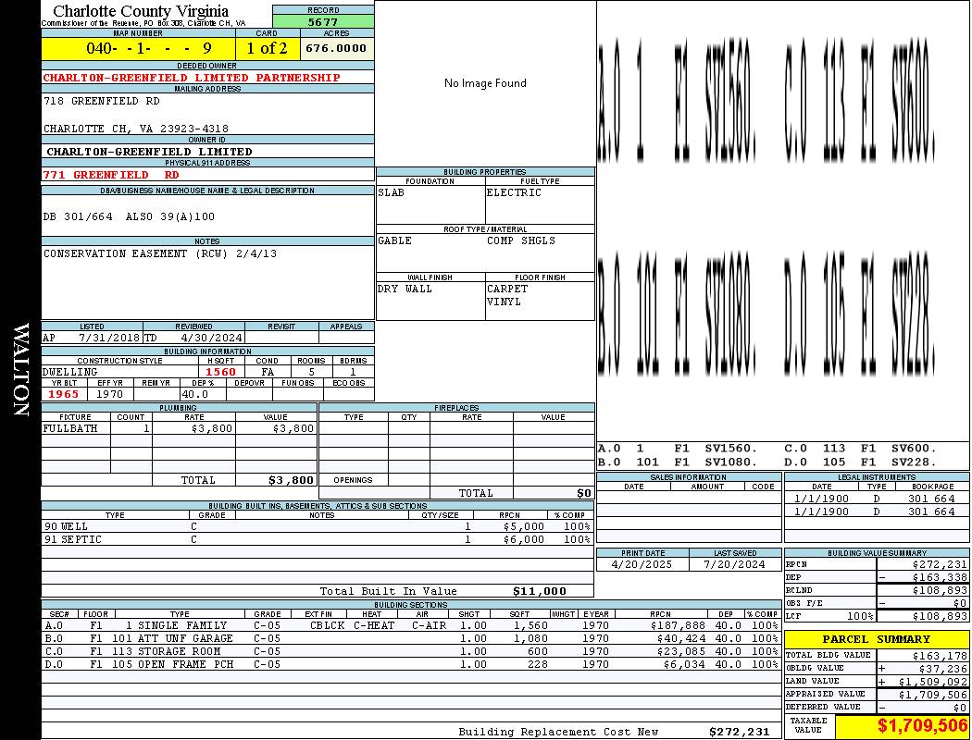The height and width of the screenshot is (740, 972).
Task: Select FULLBATH plumbing fixture
Action: [70, 428]
